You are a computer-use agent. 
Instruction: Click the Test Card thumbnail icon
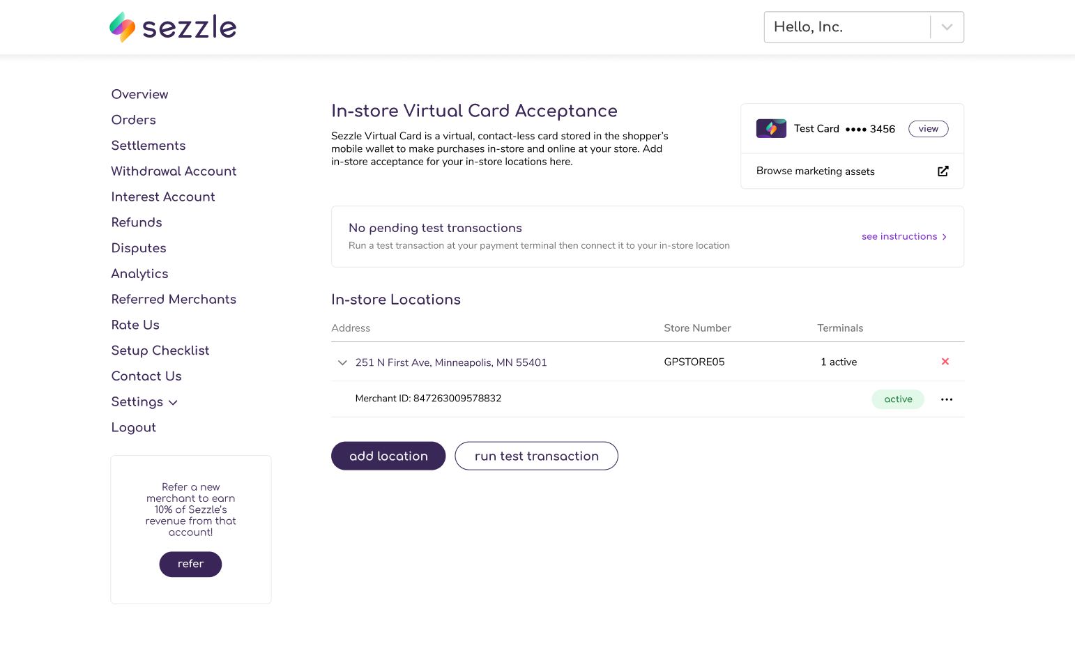pos(771,129)
